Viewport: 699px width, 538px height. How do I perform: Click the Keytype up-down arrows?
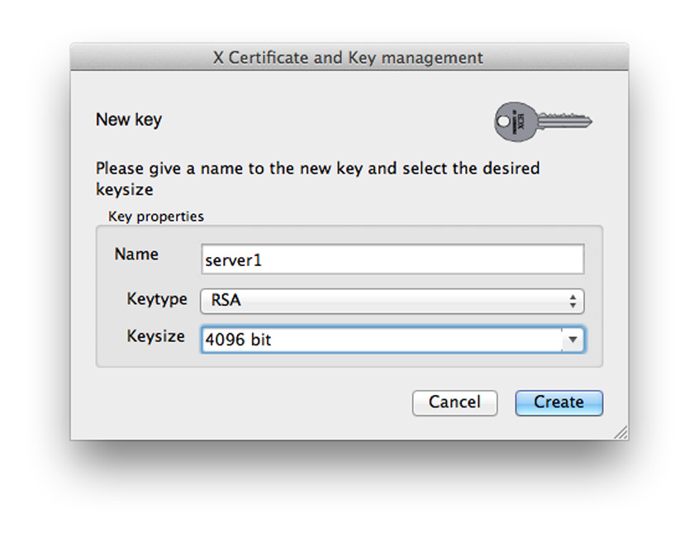pos(573,301)
